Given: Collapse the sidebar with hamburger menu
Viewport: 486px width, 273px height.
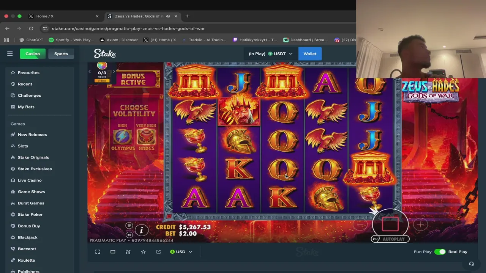Looking at the screenshot, I should pos(10,54).
